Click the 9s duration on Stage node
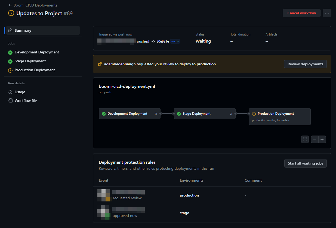Image resolution: width=336 pixels, height=228 pixels. pos(231,114)
